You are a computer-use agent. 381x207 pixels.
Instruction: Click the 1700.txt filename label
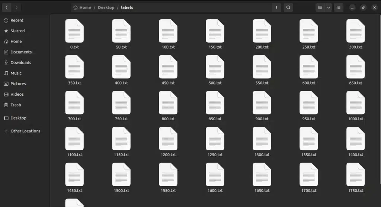309,191
